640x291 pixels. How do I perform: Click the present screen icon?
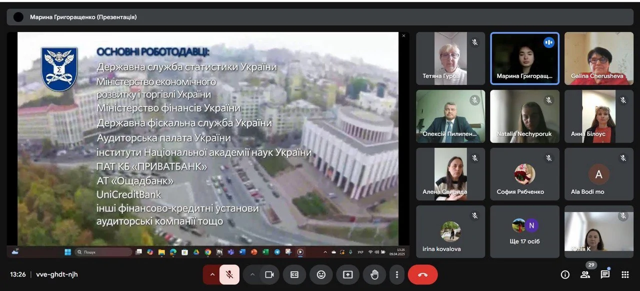point(347,275)
